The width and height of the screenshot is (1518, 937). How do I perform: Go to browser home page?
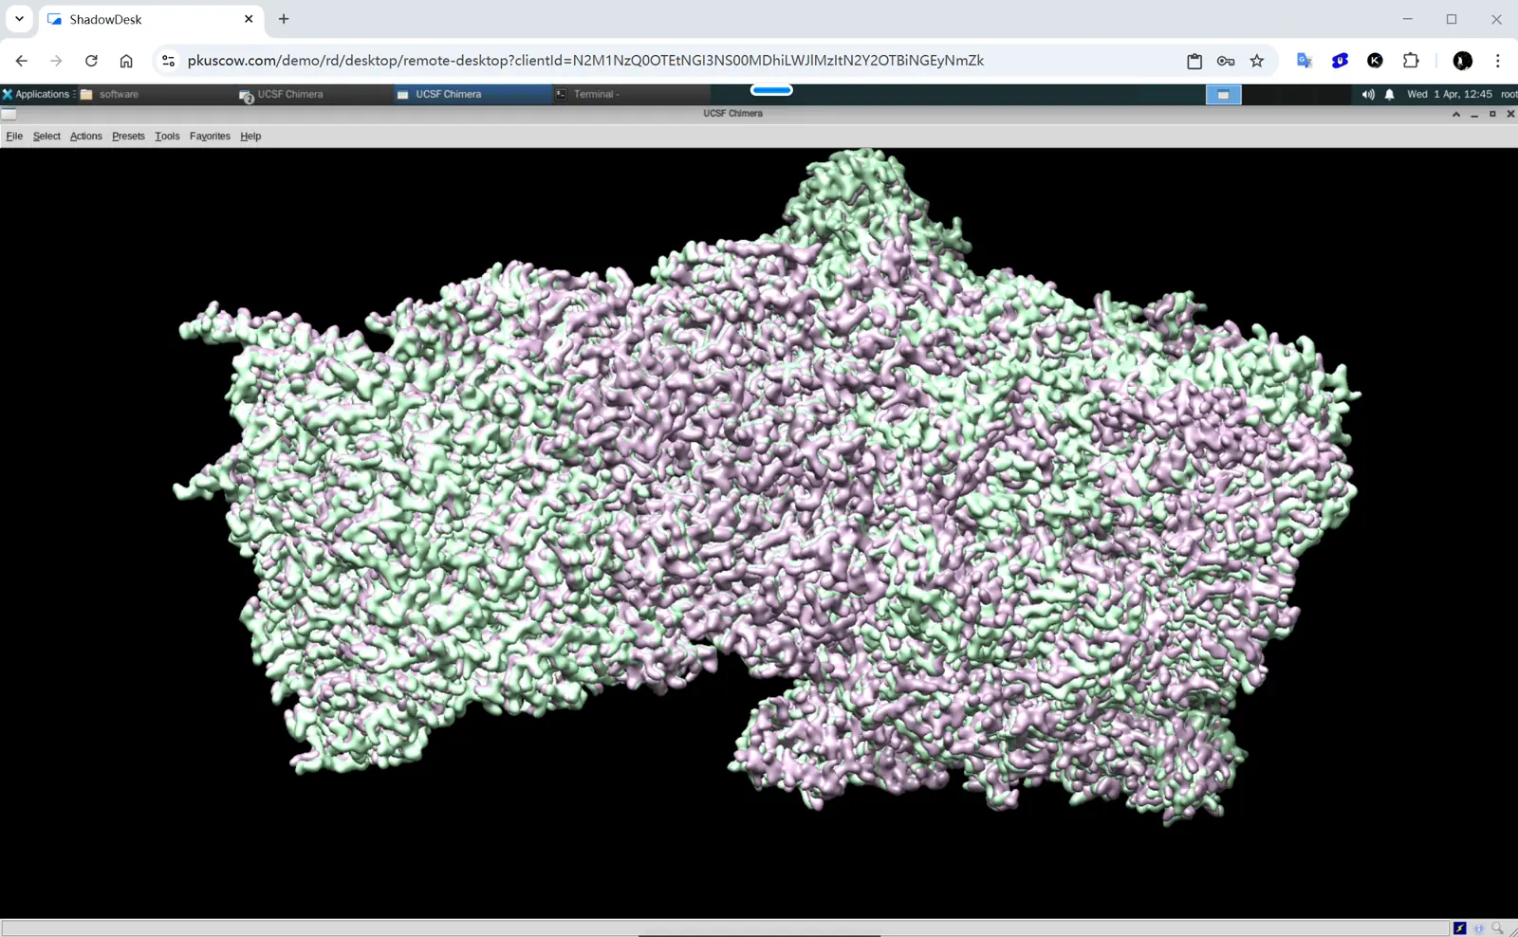pyautogui.click(x=126, y=61)
